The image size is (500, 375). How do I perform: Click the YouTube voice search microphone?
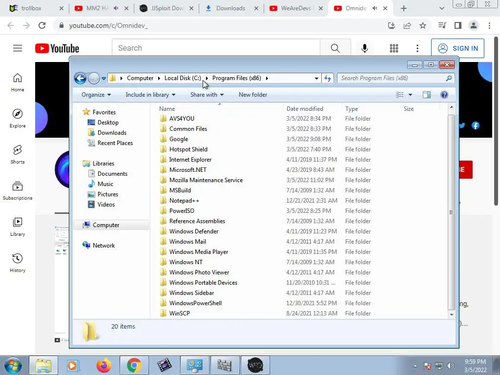(x=364, y=48)
